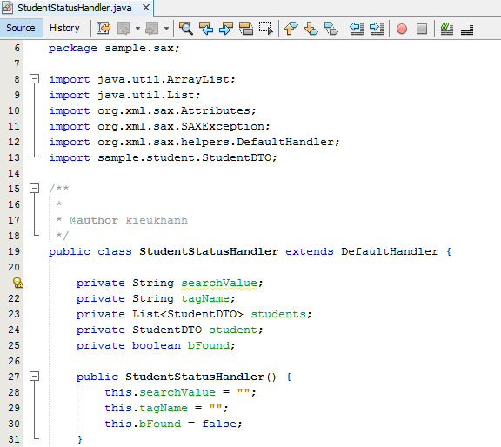
Task: Toggle Highlight Search icon
Action: tap(246, 28)
